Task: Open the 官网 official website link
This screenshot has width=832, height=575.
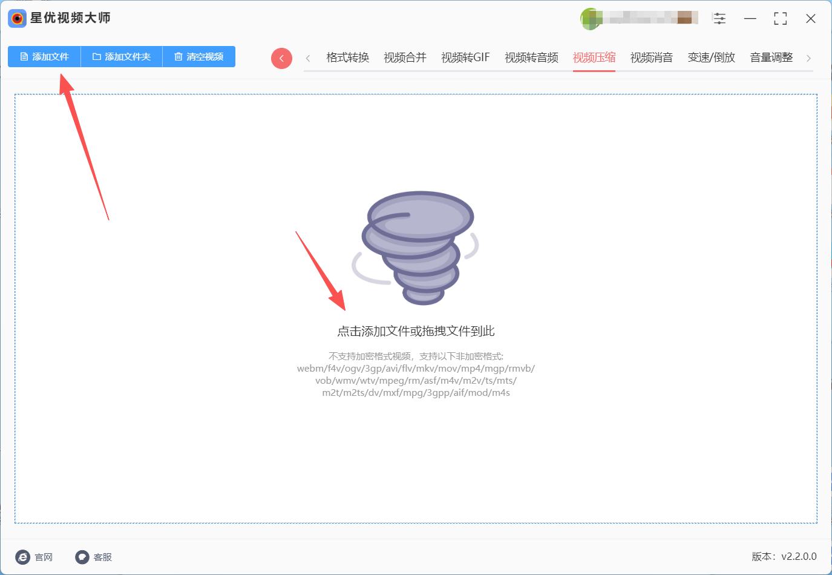Action: pos(34,557)
